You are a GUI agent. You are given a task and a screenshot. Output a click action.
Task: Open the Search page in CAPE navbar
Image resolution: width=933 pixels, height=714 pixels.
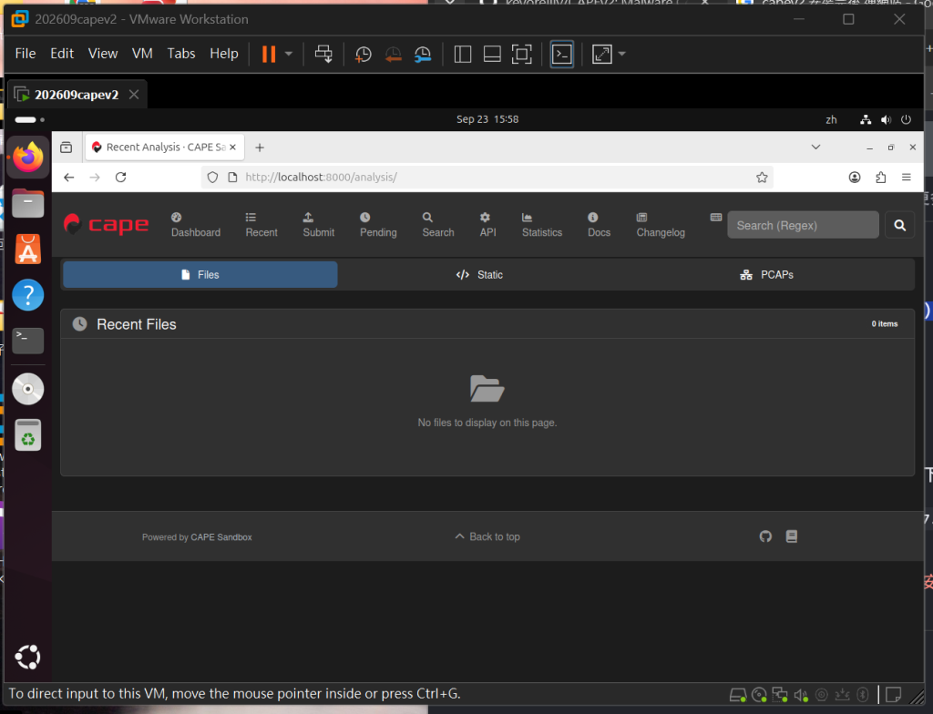point(438,225)
